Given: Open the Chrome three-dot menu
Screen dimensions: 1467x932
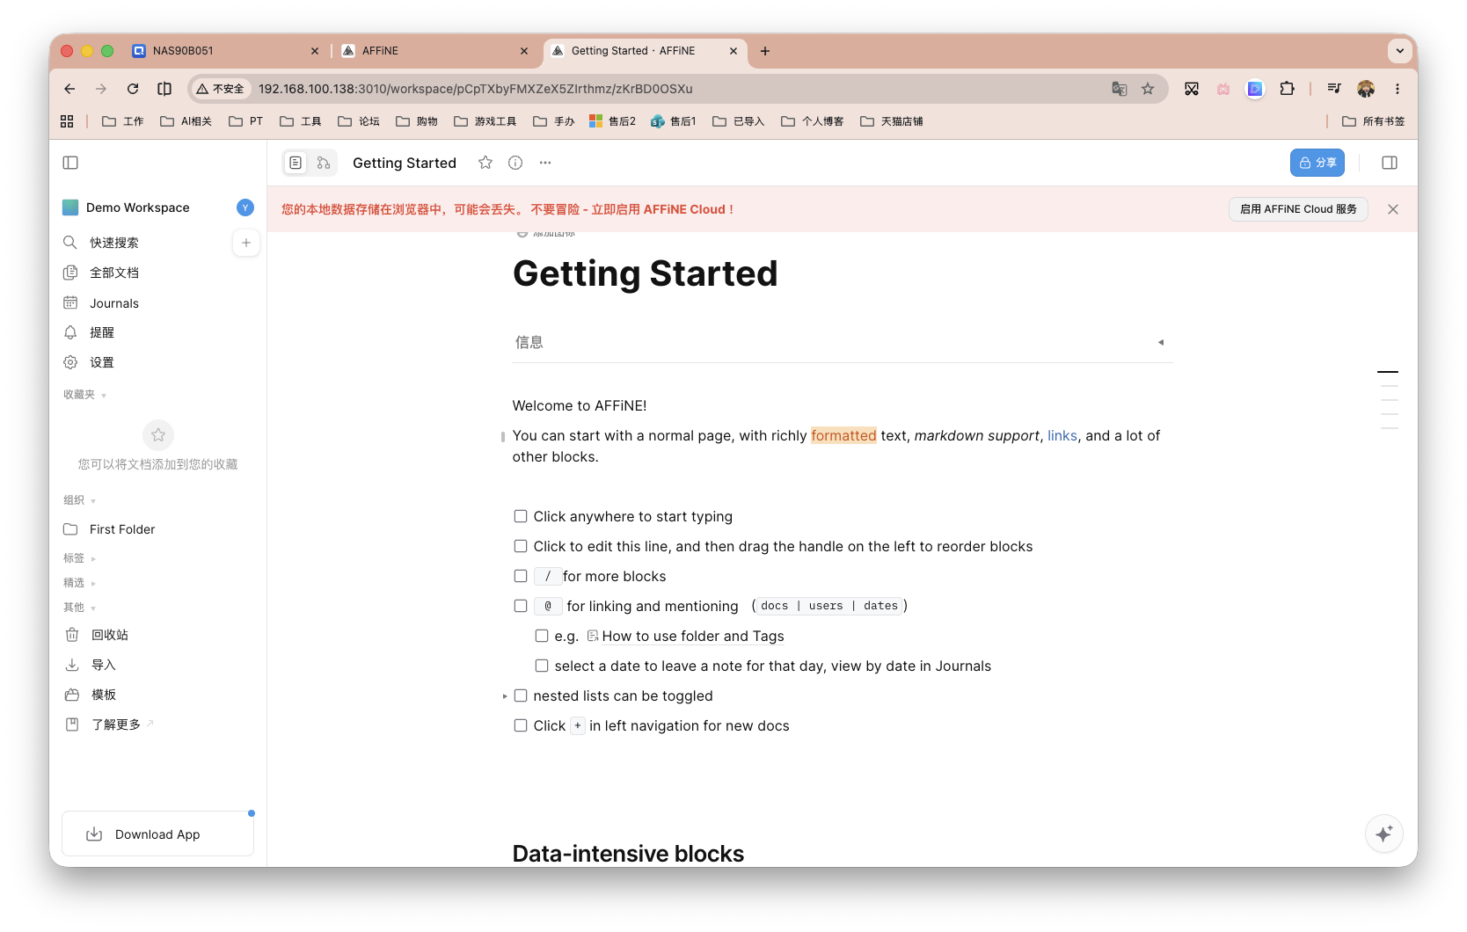Looking at the screenshot, I should point(1397,89).
